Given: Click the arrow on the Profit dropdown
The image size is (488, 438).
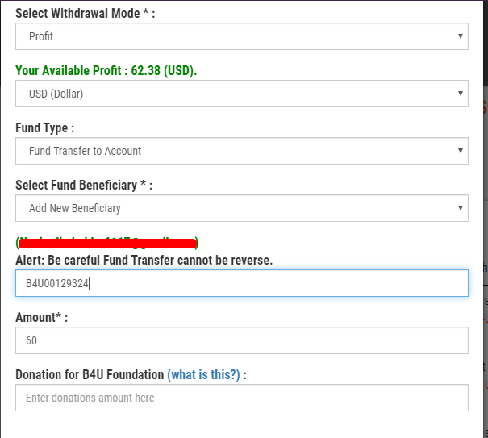Looking at the screenshot, I should pos(461,36).
